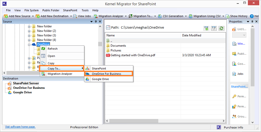Select the OneDrive node in Source tree
261x132 pixels.
coord(43,44)
